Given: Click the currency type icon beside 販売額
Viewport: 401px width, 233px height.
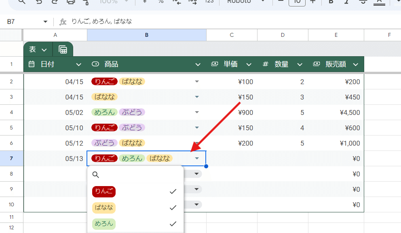Looking at the screenshot, I should point(317,64).
